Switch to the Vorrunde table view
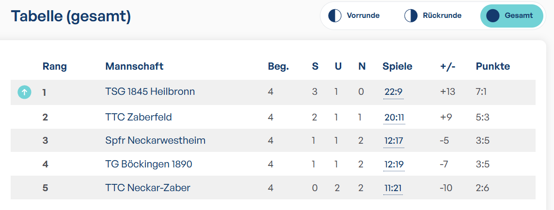 pyautogui.click(x=354, y=15)
